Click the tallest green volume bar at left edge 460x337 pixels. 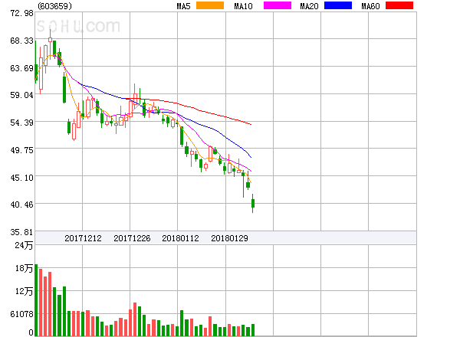click(36, 299)
